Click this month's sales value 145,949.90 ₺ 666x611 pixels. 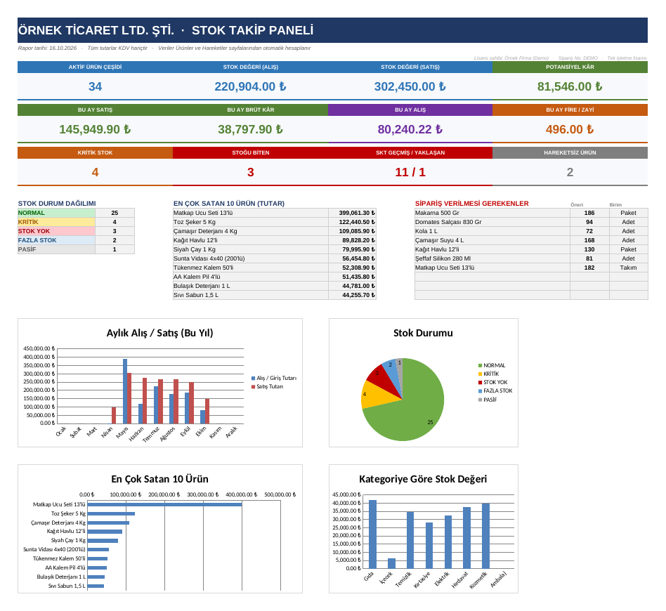click(x=95, y=129)
